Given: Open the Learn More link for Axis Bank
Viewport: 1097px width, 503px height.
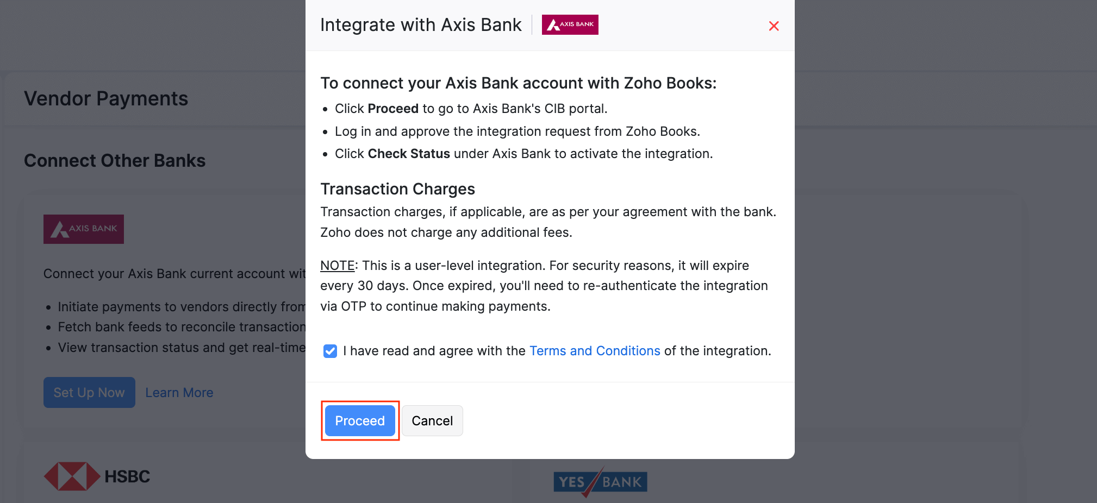Looking at the screenshot, I should (x=179, y=393).
